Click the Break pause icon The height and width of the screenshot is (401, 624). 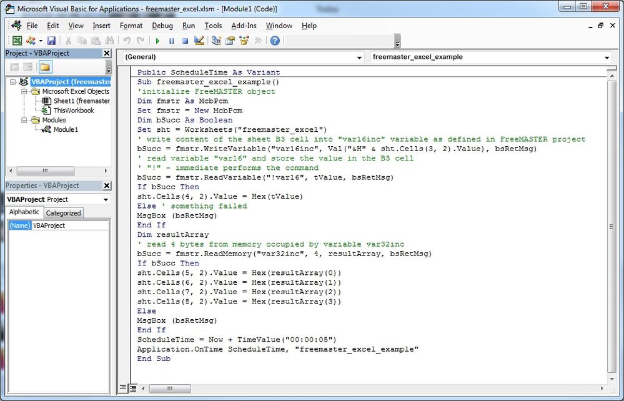click(x=172, y=41)
